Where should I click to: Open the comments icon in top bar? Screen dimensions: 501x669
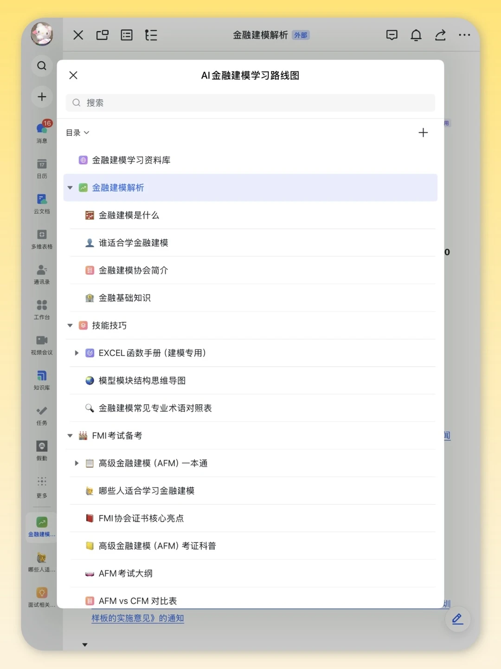[x=392, y=35]
